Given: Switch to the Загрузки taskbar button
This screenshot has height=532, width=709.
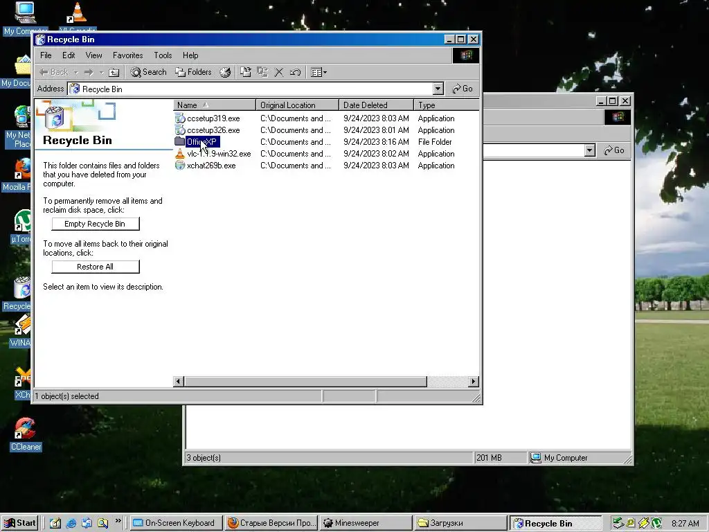Looking at the screenshot, I should tap(460, 523).
